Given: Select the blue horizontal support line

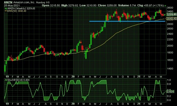Looking at the screenshot, I should click(127, 21).
